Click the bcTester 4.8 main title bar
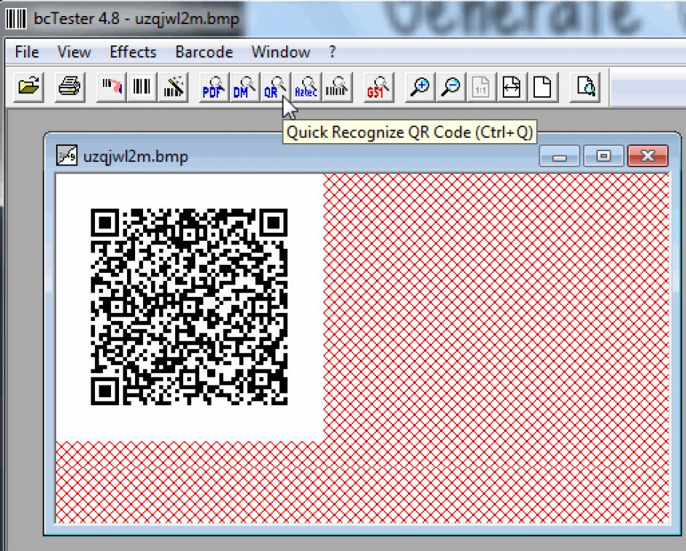Viewport: 686px width, 551px height. click(x=136, y=19)
